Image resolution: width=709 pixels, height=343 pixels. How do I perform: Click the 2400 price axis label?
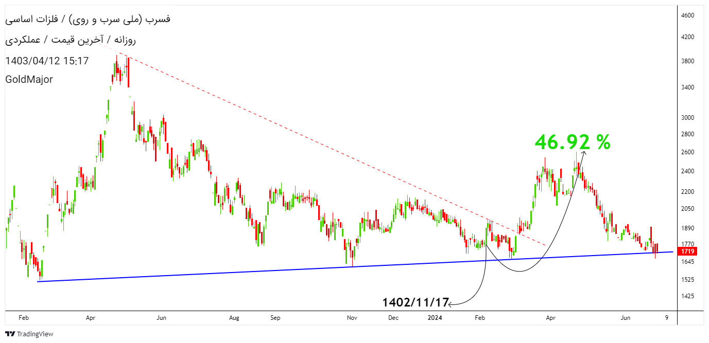tap(688, 171)
